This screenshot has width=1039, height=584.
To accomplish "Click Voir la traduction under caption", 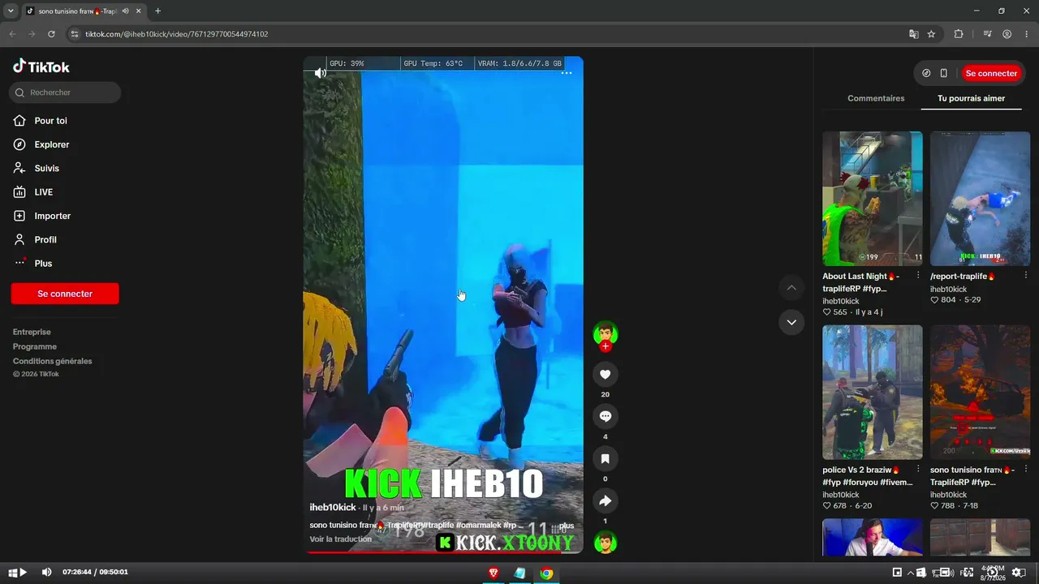I will pos(341,539).
